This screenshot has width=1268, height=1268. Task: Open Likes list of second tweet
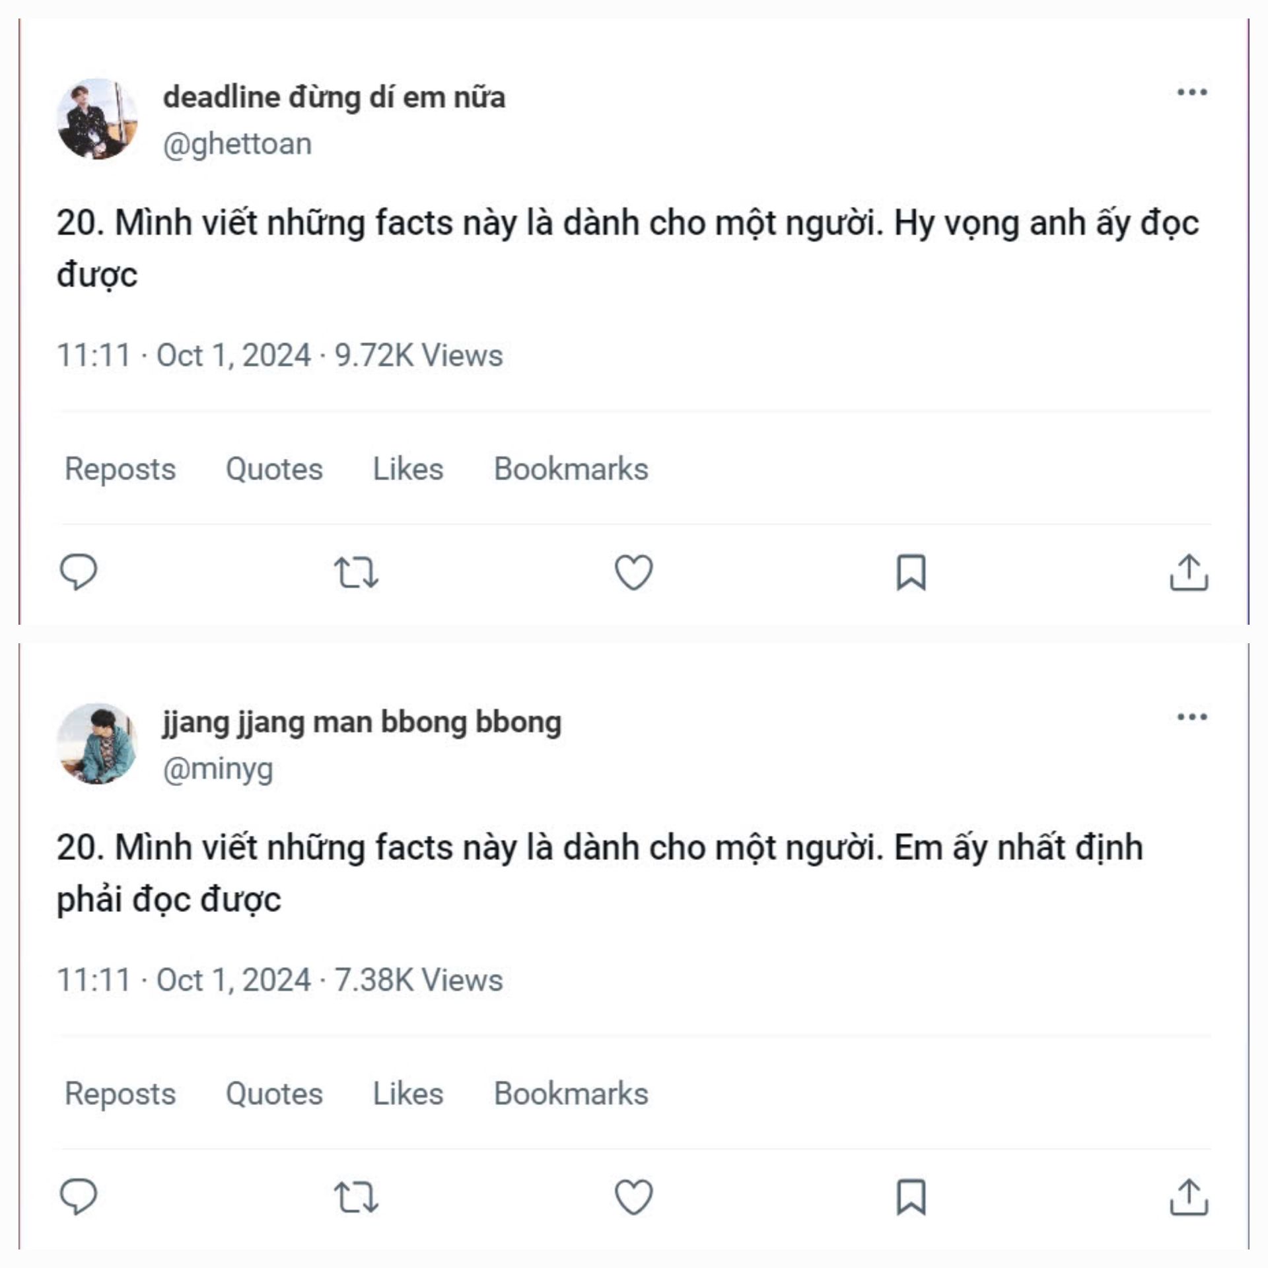point(408,1094)
